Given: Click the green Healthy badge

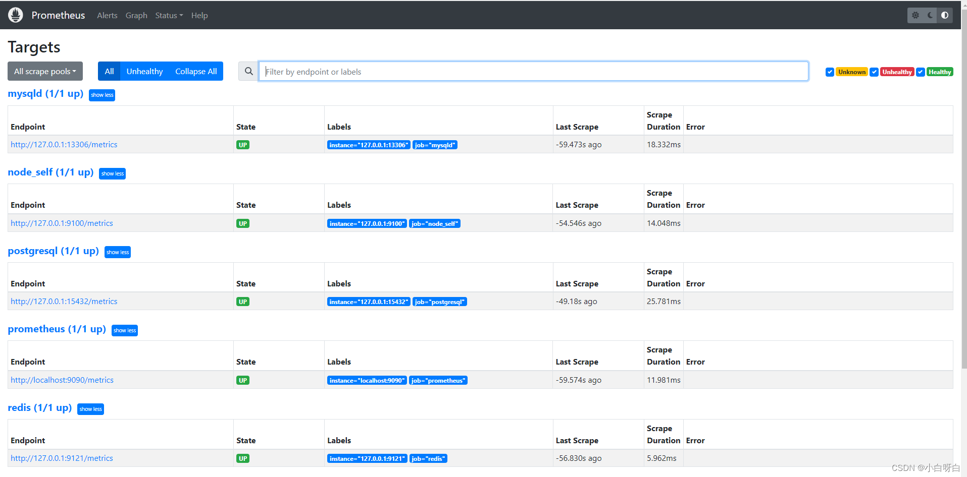Looking at the screenshot, I should [x=940, y=72].
